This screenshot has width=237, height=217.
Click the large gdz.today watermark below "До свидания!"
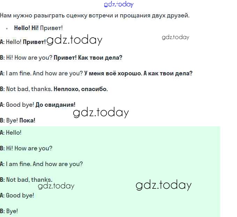pos(101,112)
